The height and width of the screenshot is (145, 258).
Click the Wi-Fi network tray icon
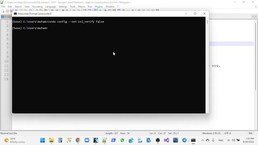tap(229, 140)
